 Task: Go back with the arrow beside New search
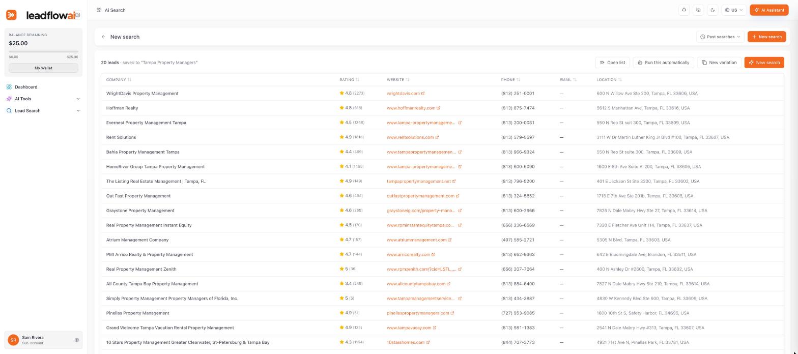coord(103,37)
